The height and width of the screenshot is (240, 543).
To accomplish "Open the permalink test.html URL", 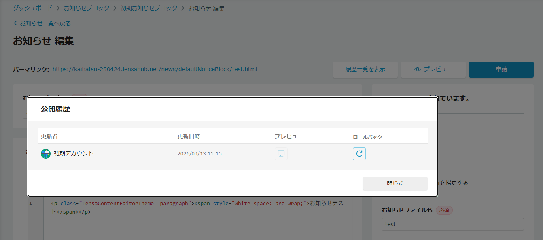I will point(155,69).
